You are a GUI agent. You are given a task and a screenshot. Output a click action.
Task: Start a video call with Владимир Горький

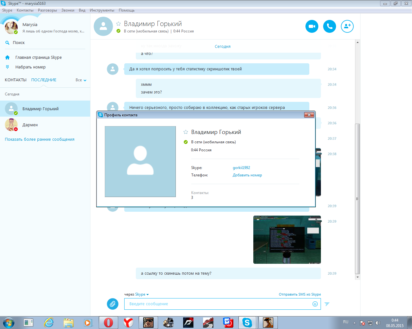pyautogui.click(x=312, y=26)
